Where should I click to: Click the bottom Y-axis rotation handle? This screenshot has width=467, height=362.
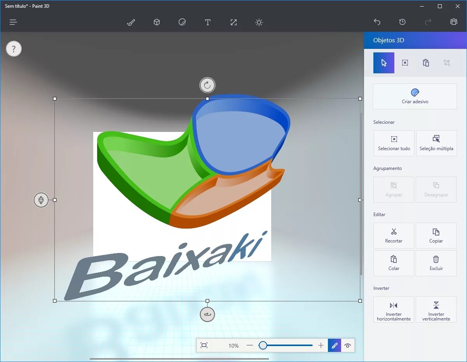(207, 314)
